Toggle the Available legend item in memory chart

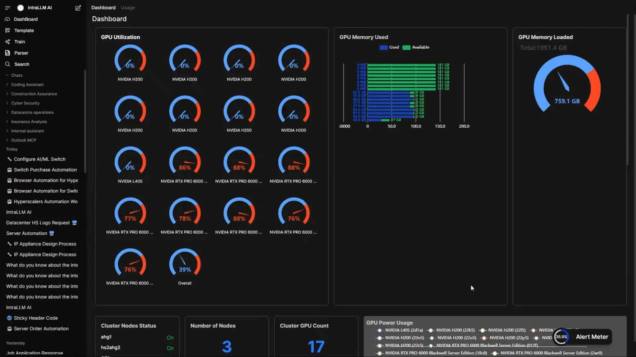click(416, 47)
